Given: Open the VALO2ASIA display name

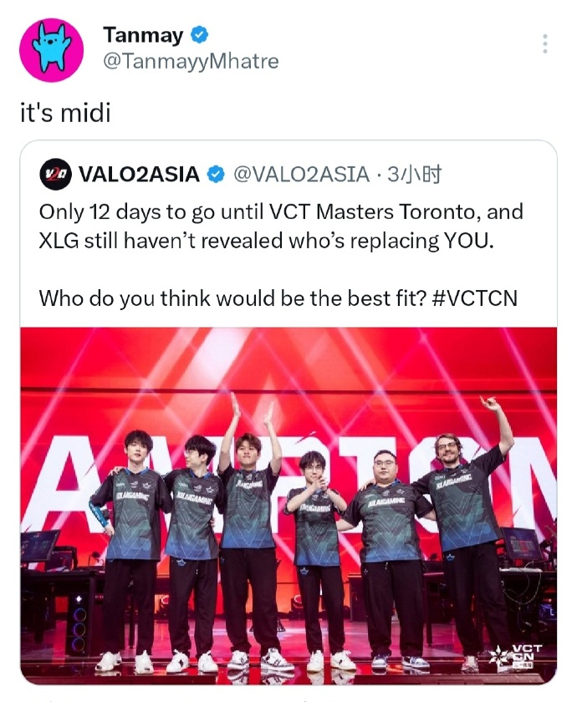Looking at the screenshot, I should pos(139,174).
